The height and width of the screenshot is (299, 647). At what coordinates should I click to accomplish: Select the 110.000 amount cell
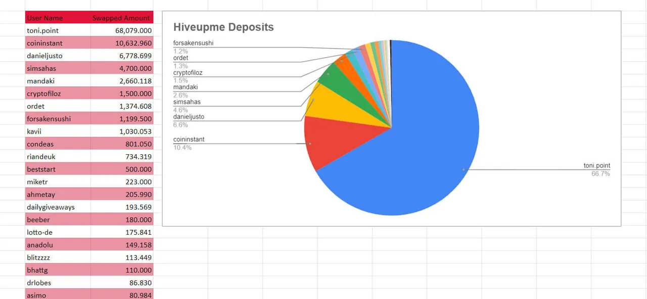(122, 270)
